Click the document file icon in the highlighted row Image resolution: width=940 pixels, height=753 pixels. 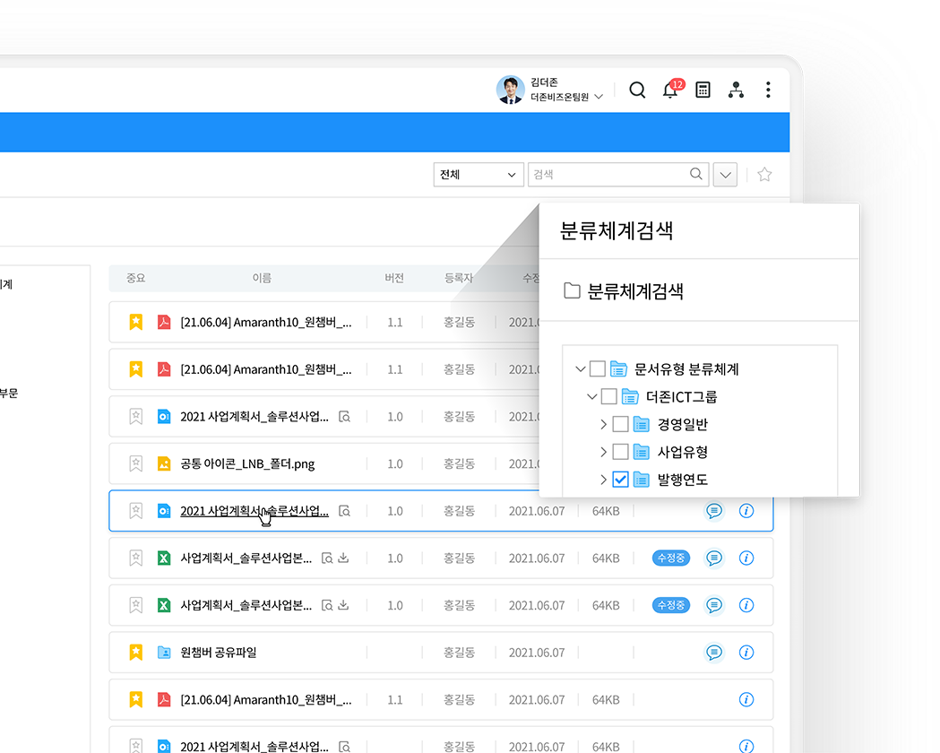point(164,511)
